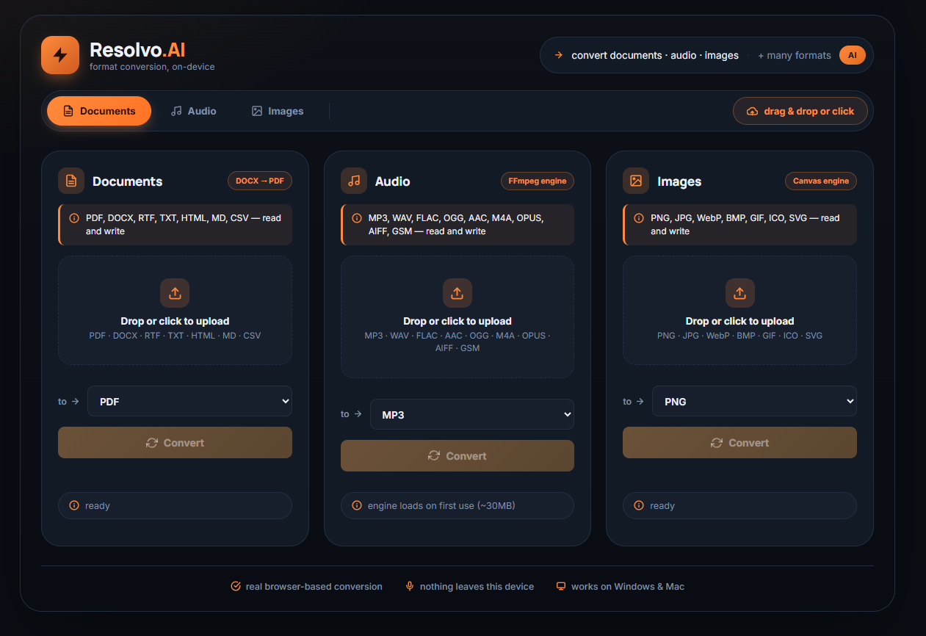
Task: Click the drag & drop or click button
Action: (800, 111)
